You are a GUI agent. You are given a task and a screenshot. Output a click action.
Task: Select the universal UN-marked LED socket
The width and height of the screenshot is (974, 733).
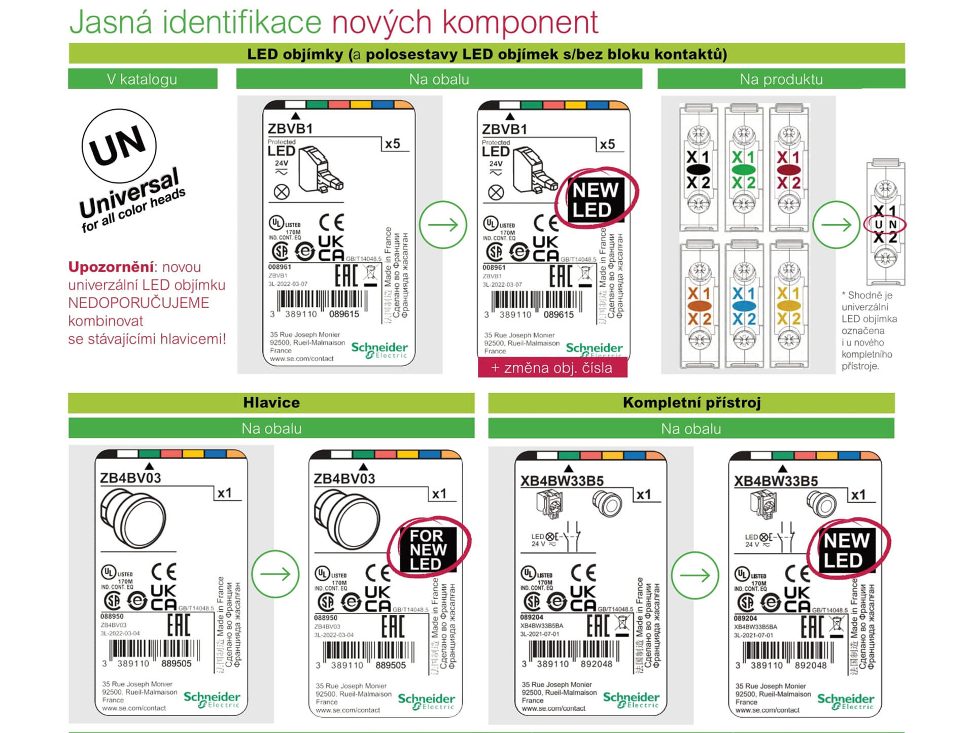(886, 222)
